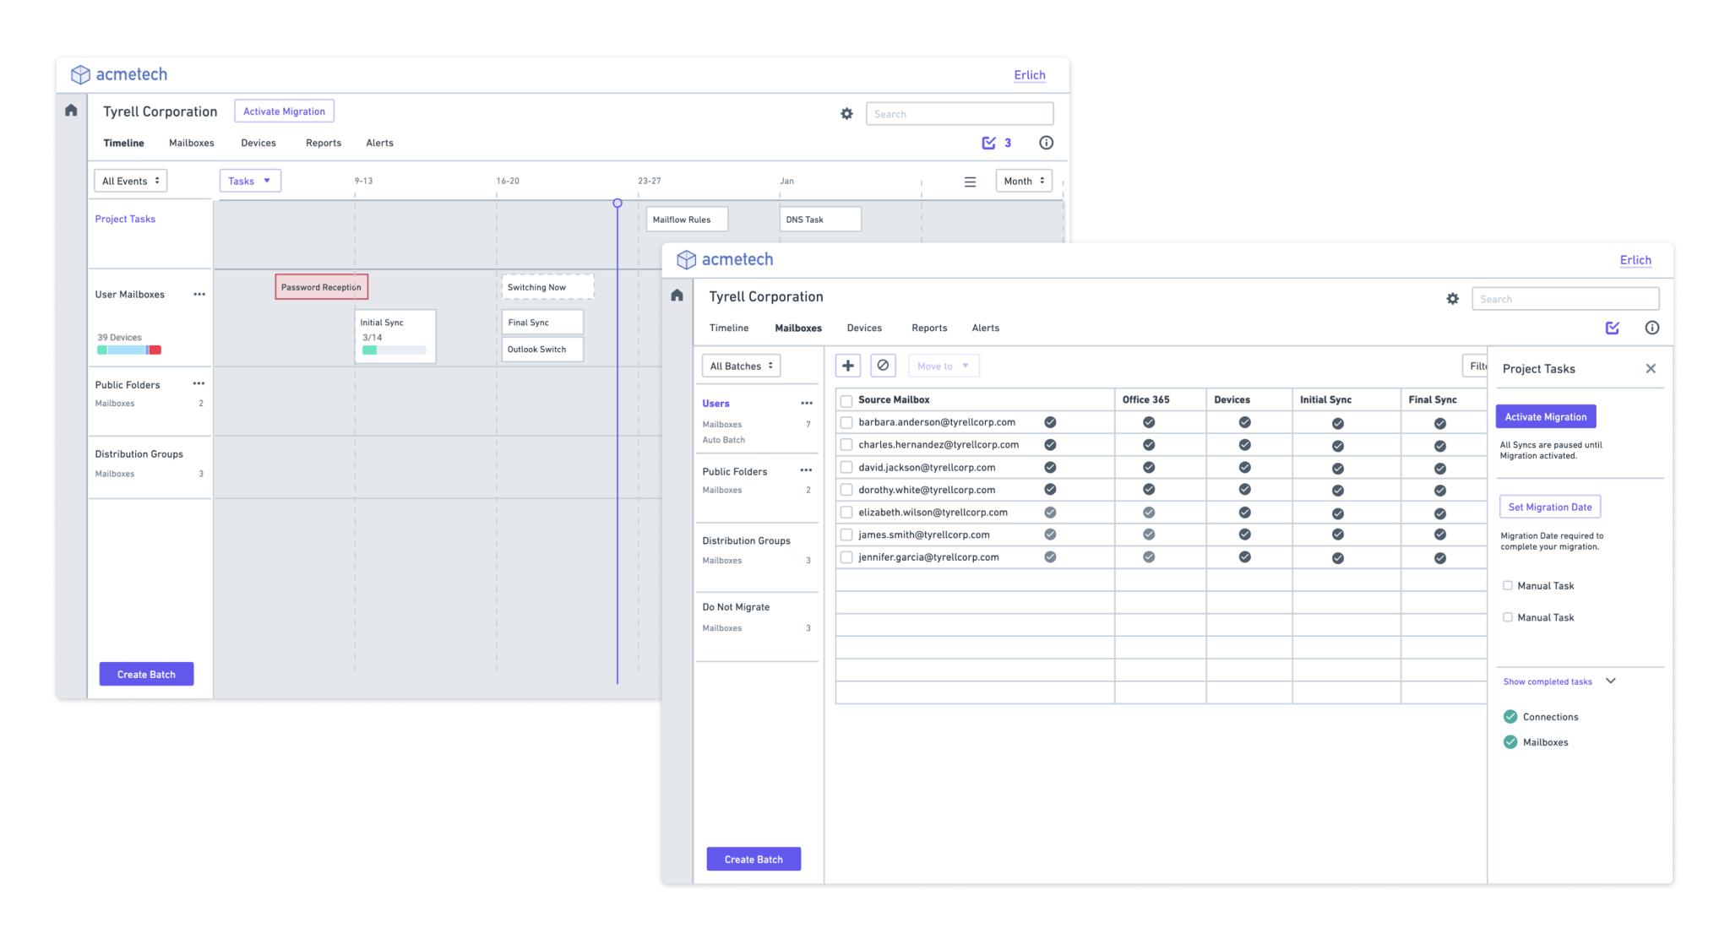Open Devices tab in Timeline window
This screenshot has height=939, width=1730.
258,143
